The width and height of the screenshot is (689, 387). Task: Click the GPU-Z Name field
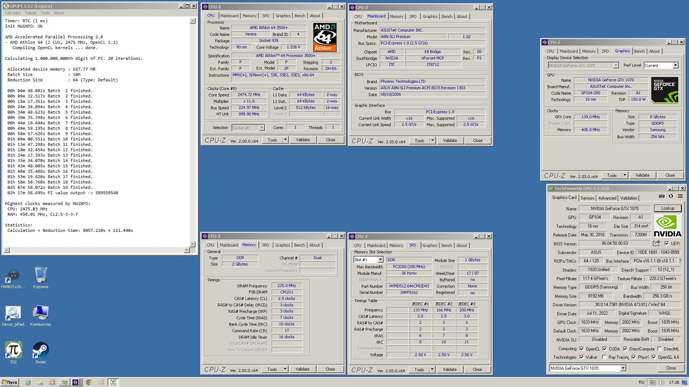[615, 208]
